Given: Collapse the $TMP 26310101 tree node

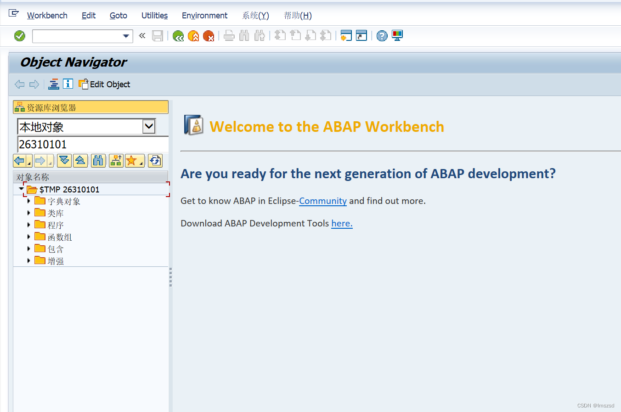Looking at the screenshot, I should coord(21,189).
